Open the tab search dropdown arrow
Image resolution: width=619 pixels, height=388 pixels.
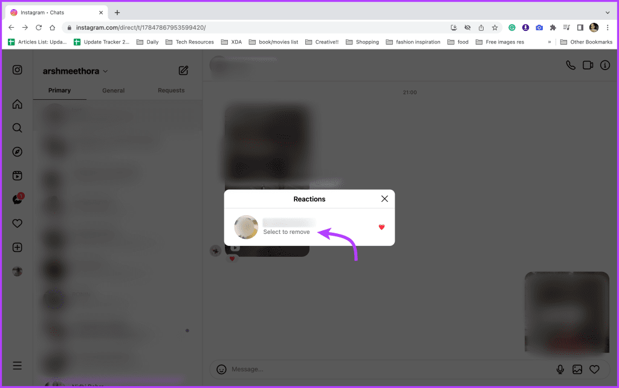coord(608,13)
